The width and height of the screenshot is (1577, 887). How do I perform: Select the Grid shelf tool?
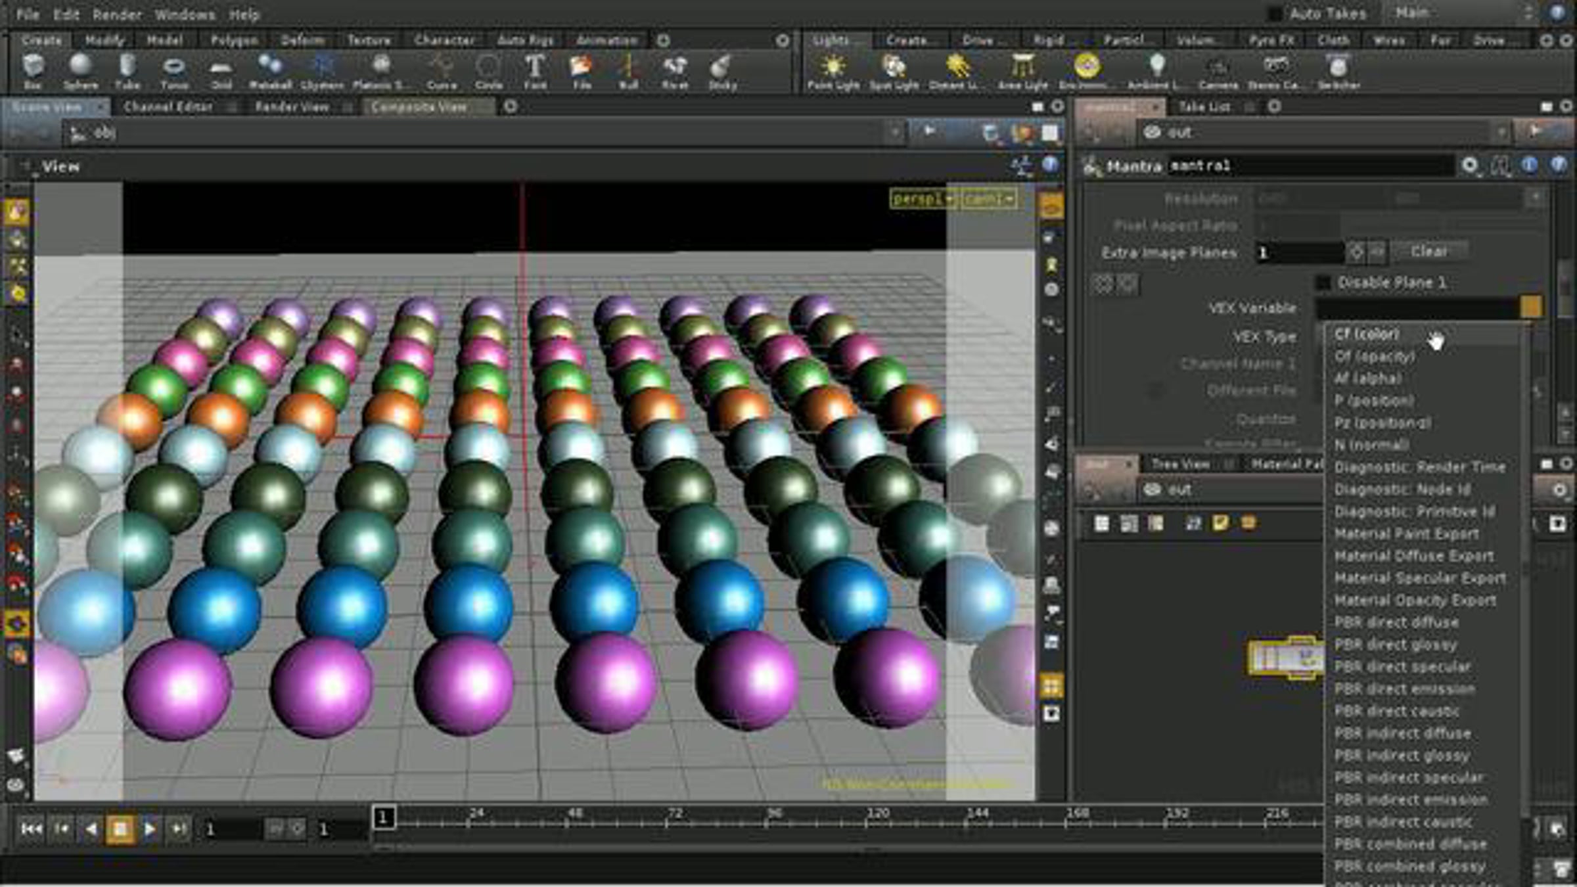[221, 71]
